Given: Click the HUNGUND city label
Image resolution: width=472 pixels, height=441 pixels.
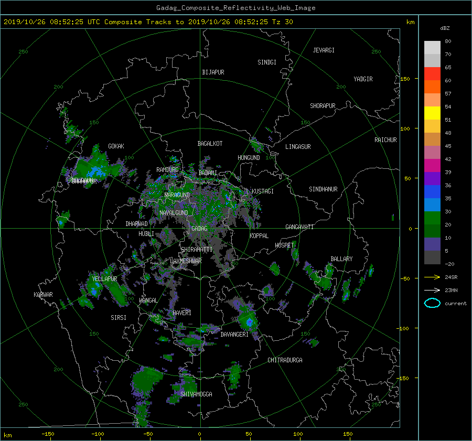Looking at the screenshot, I should coord(249,158).
